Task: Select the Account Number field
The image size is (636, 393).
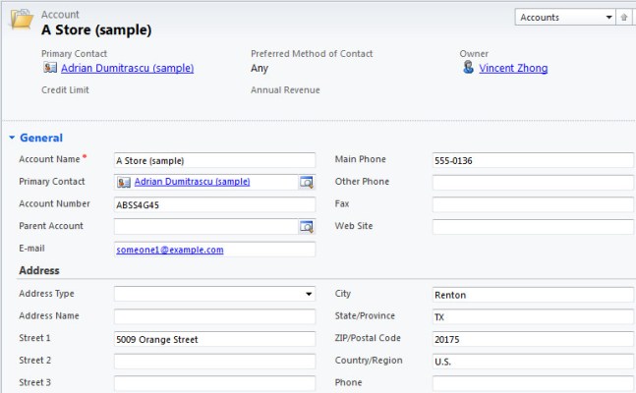Action: [214, 204]
